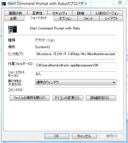Image resolution: width=128 pixels, height=143 pixels.
Task: Switch to the 画面の色 tab
Action: tap(15, 13)
